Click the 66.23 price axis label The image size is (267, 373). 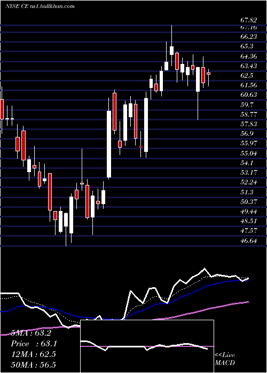click(x=249, y=36)
